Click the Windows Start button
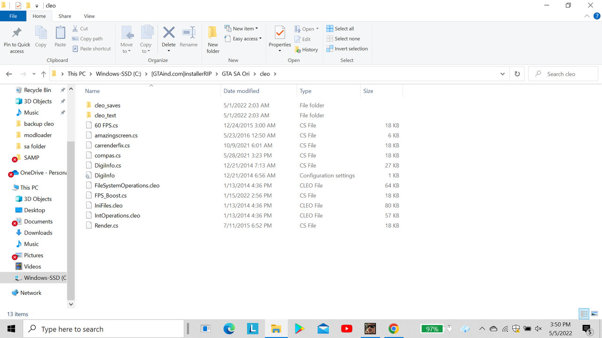 (11, 329)
